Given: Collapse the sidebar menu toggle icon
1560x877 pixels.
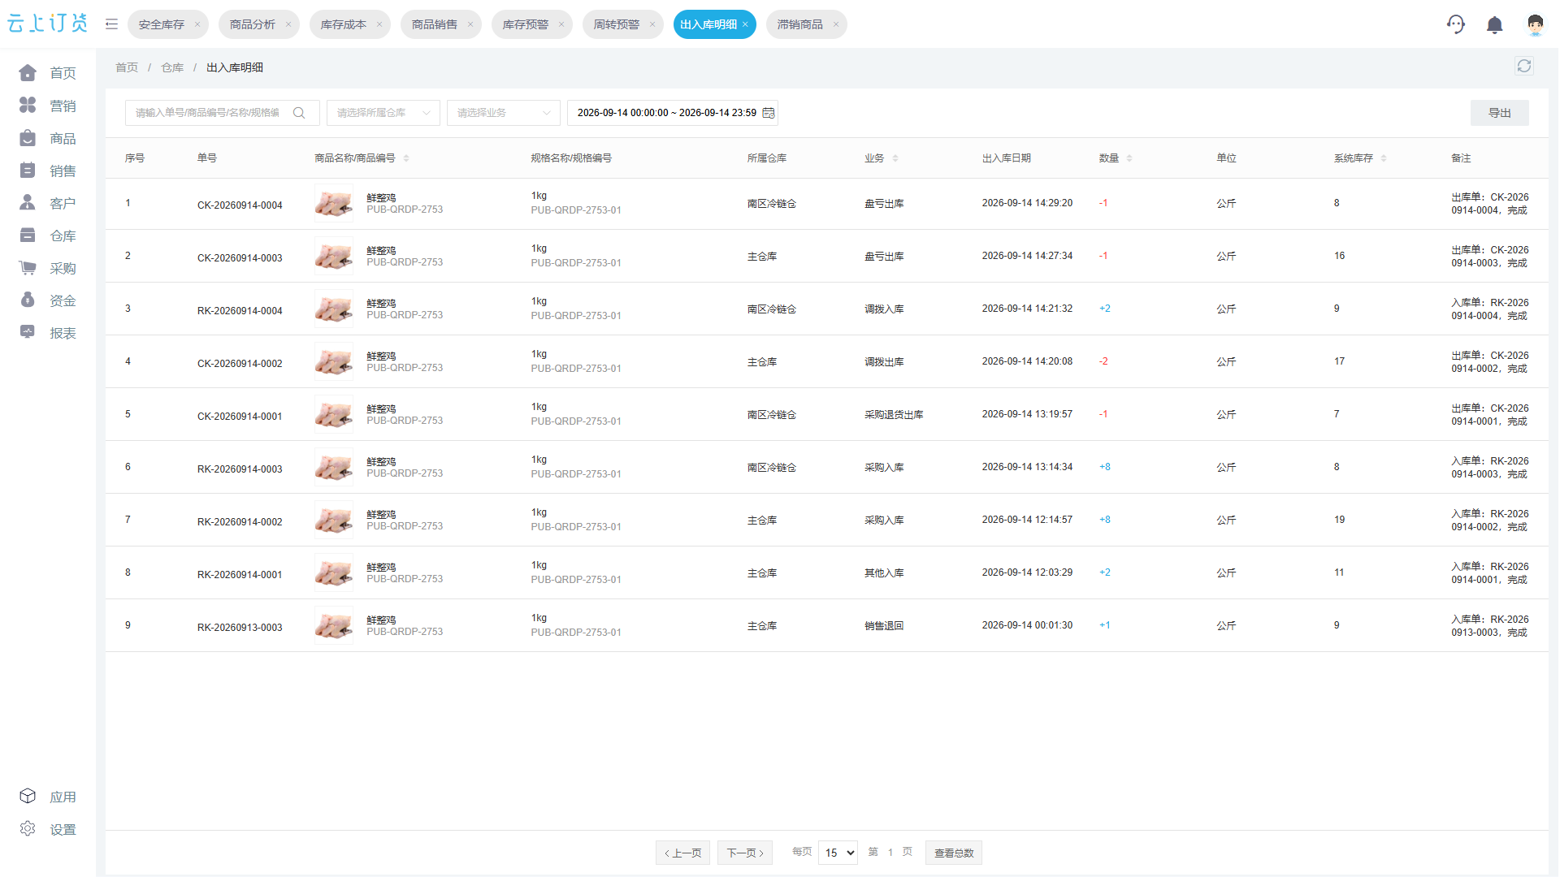Looking at the screenshot, I should (111, 24).
